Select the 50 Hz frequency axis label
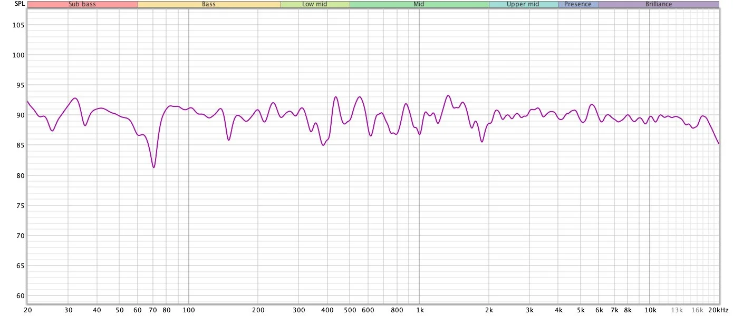 (x=119, y=310)
